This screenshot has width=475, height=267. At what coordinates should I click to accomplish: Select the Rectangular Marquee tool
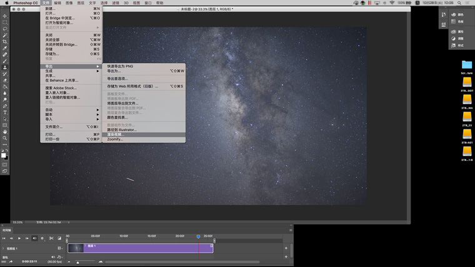(x=5, y=22)
